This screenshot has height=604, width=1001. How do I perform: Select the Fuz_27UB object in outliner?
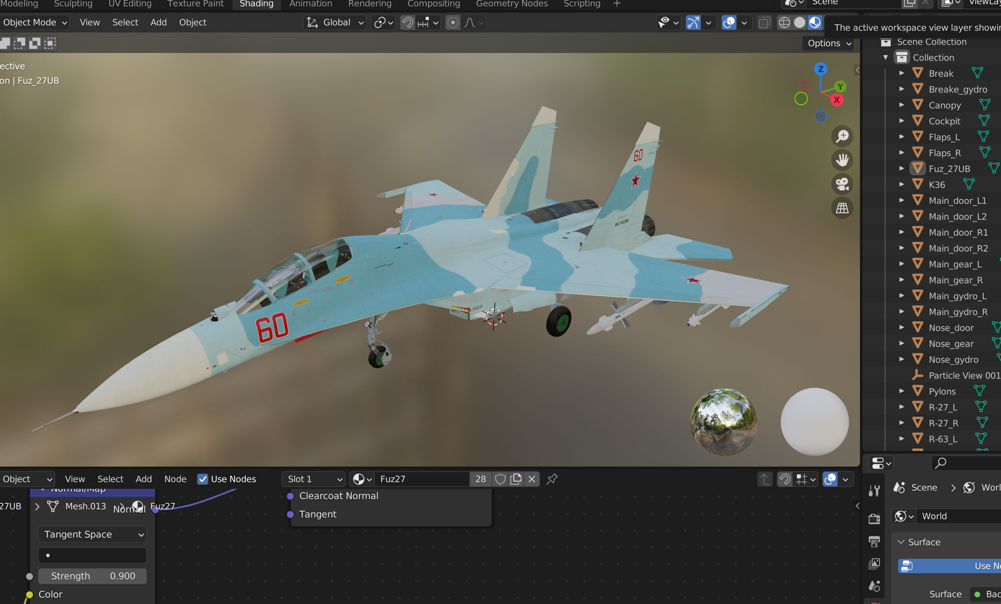[949, 169]
